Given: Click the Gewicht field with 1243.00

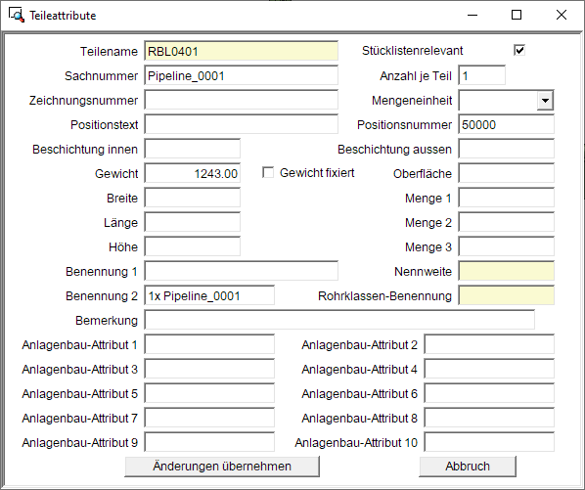Looking at the screenshot, I should click(x=192, y=173).
